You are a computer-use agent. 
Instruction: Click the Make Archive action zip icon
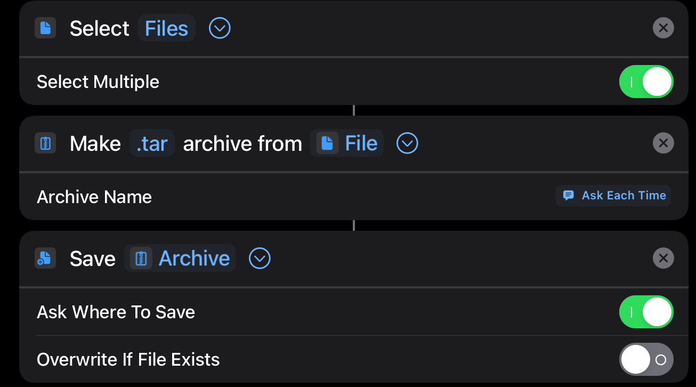(x=45, y=143)
